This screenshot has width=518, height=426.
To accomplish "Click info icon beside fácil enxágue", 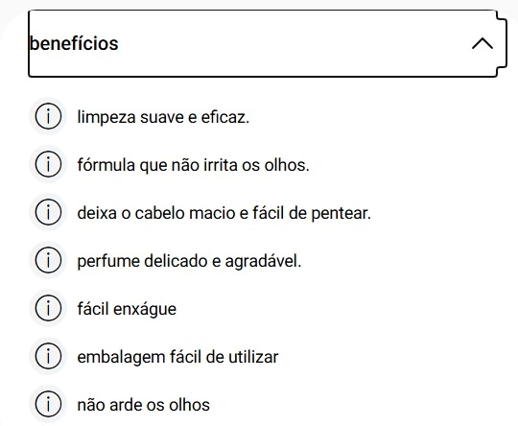I will (x=48, y=308).
